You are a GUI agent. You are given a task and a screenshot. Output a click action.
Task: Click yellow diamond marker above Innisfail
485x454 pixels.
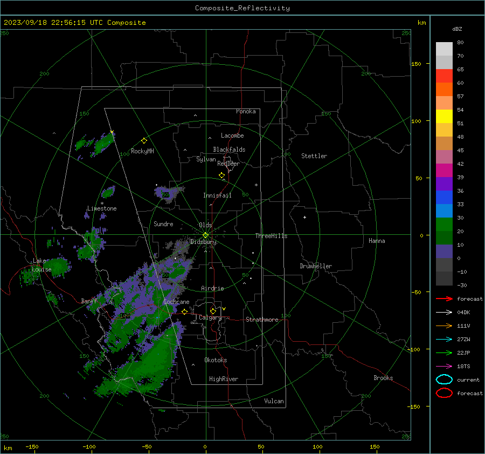point(221,175)
